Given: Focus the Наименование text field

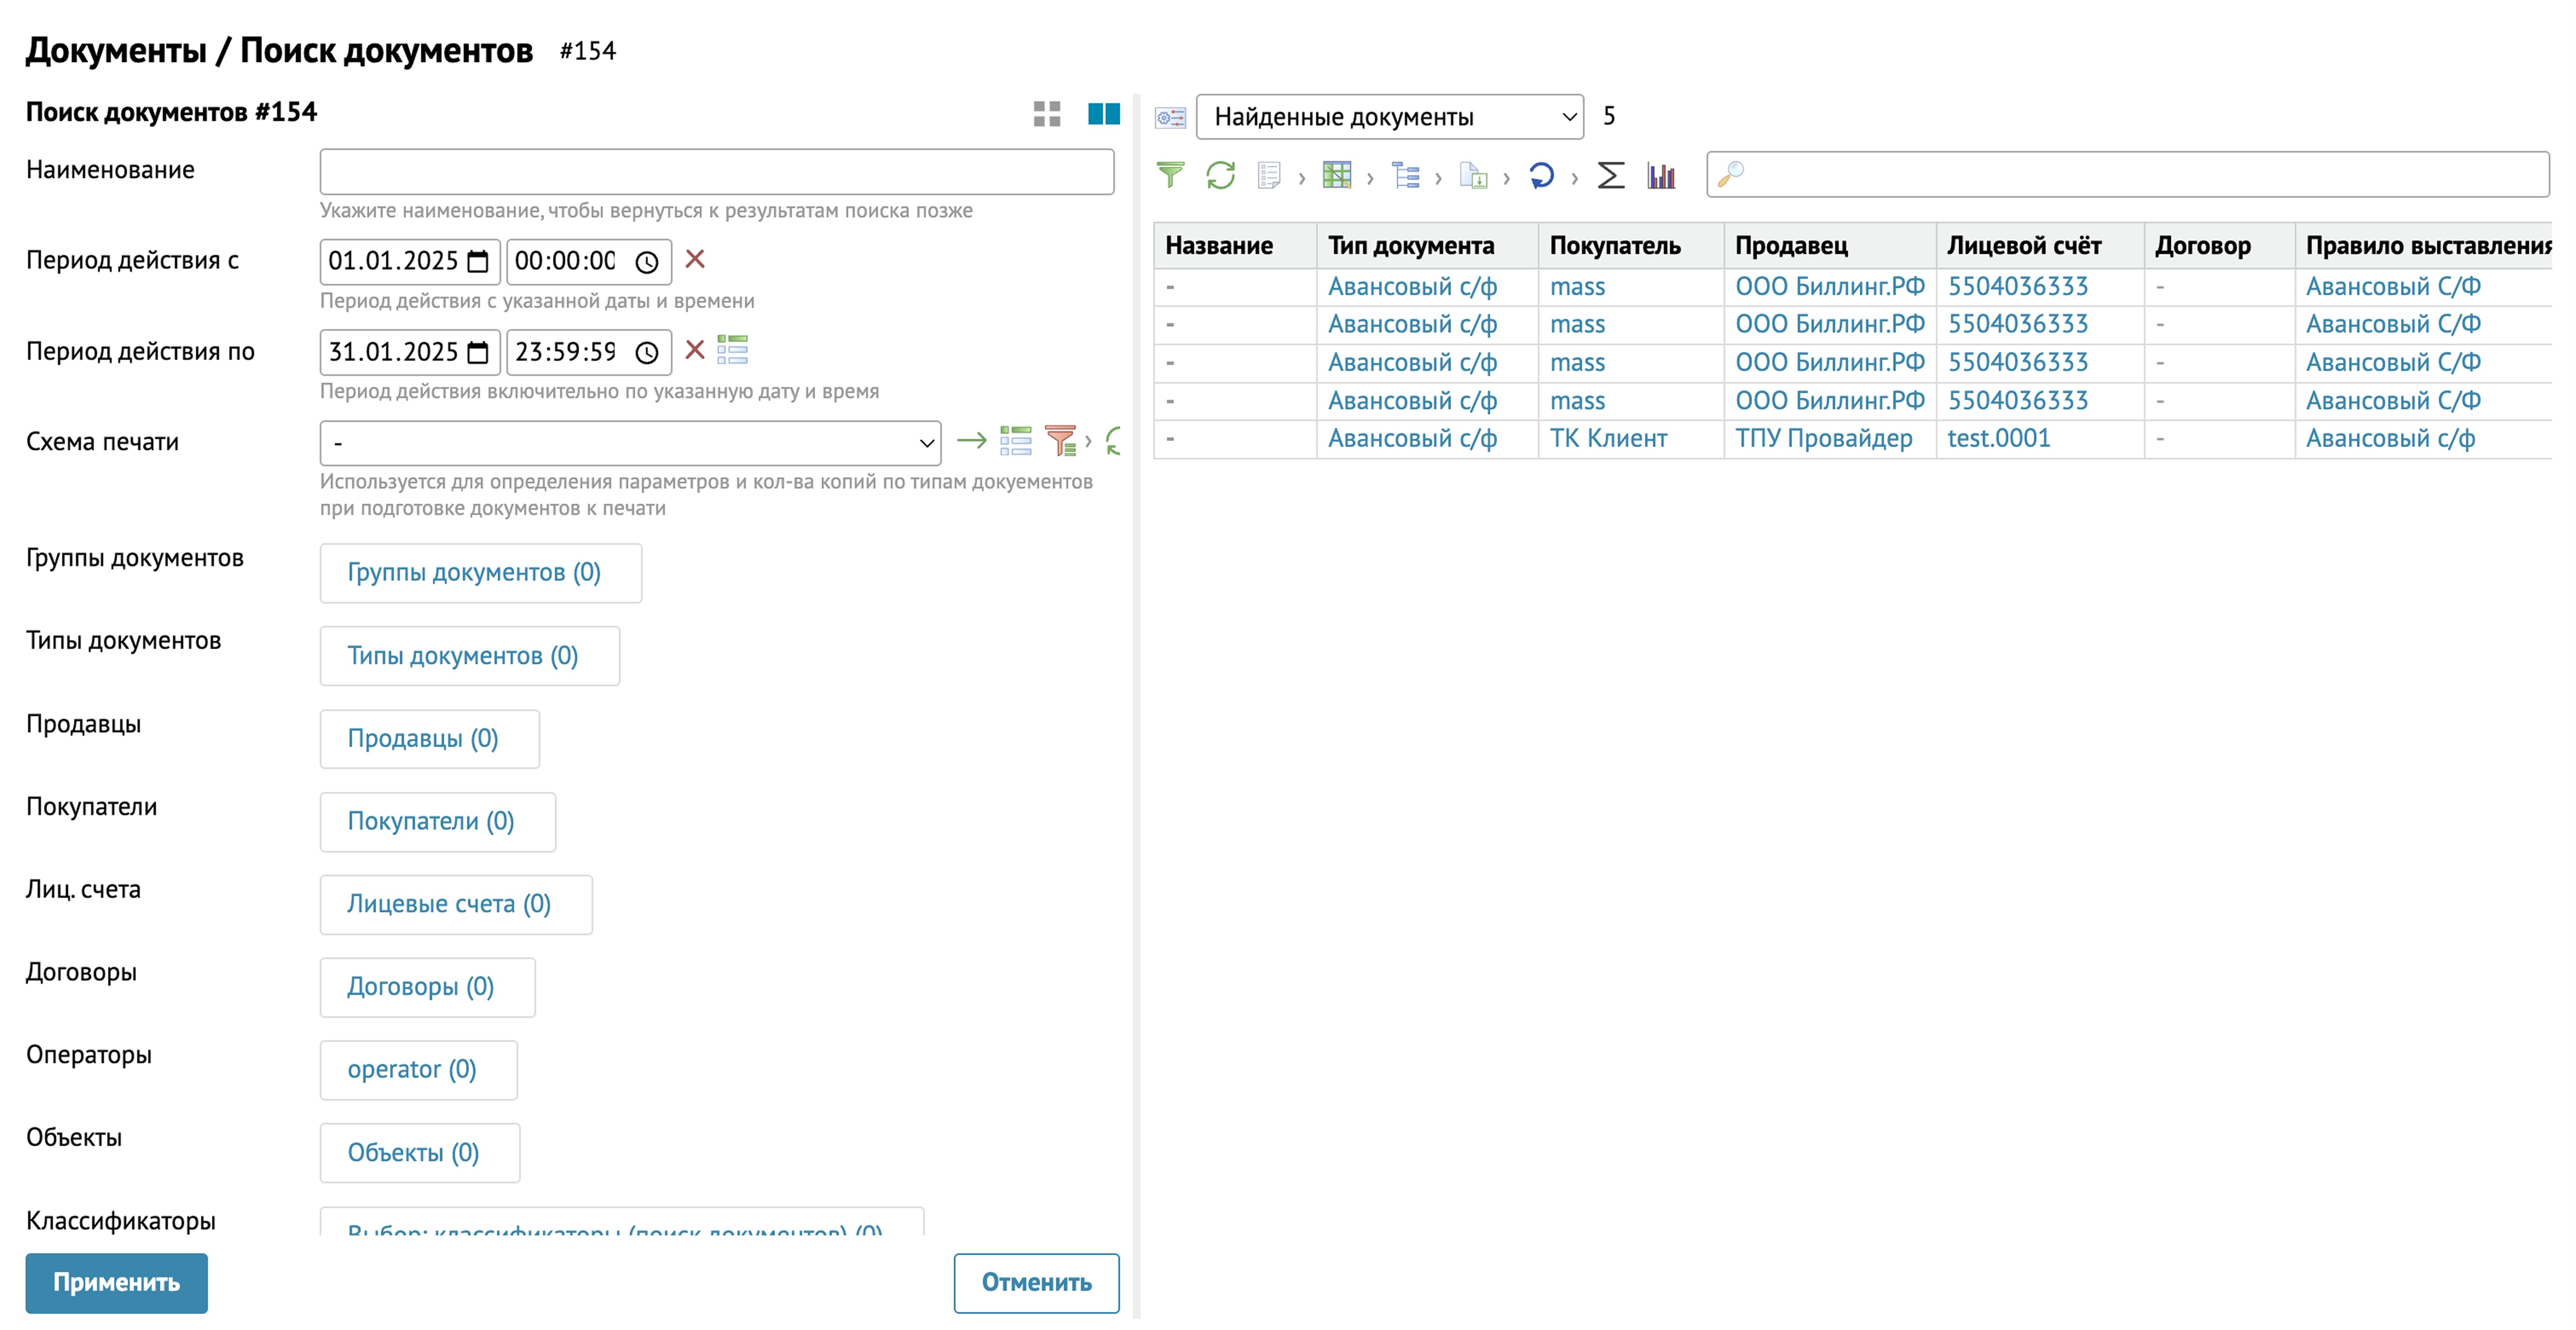Looking at the screenshot, I should pos(716,172).
